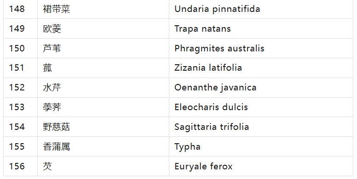This screenshot has height=179, width=357.
Task: Click the 水芹 cell
Action: pyautogui.click(x=103, y=88)
